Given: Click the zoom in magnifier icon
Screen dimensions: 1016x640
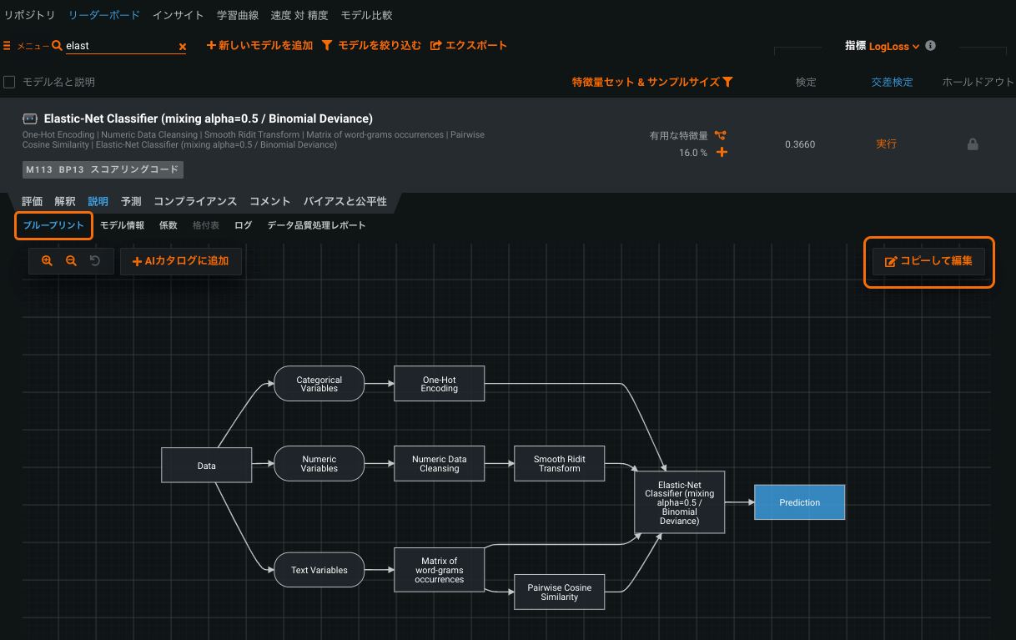Looking at the screenshot, I should click(47, 261).
